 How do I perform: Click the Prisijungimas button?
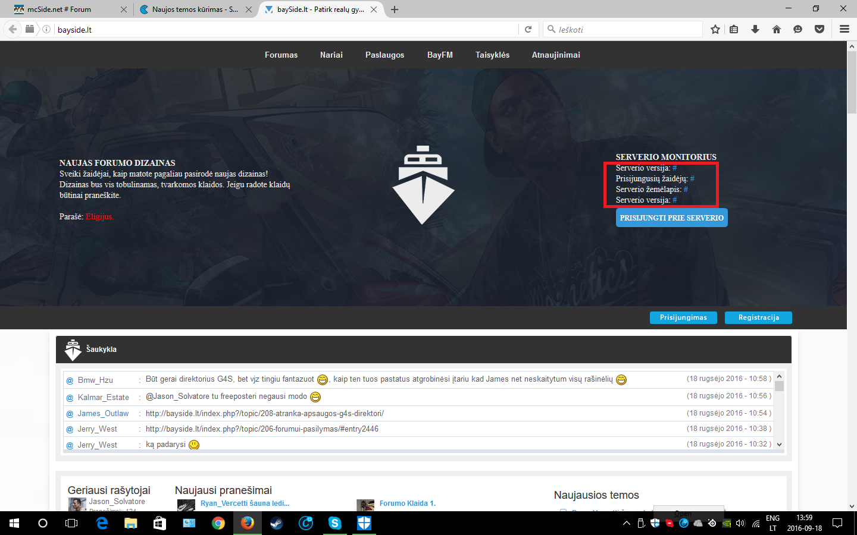pyautogui.click(x=683, y=317)
